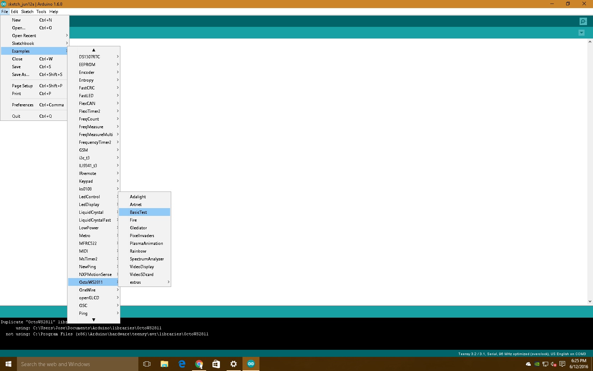Open the Rainbow example
Screen dimensions: 593x371
coord(145,251)
